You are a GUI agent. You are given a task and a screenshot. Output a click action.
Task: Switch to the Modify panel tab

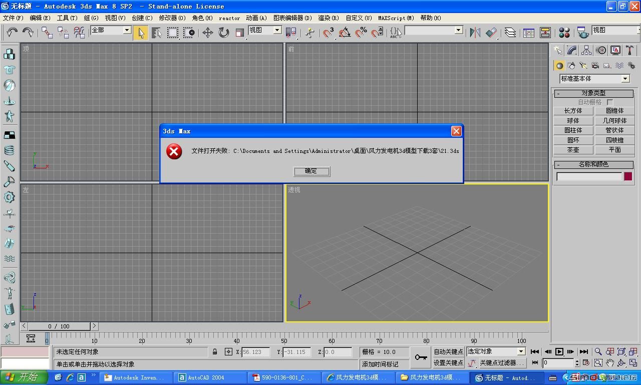[x=572, y=50]
